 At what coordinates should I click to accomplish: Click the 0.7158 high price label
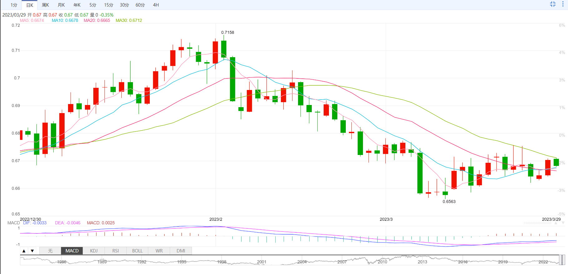[x=228, y=32]
